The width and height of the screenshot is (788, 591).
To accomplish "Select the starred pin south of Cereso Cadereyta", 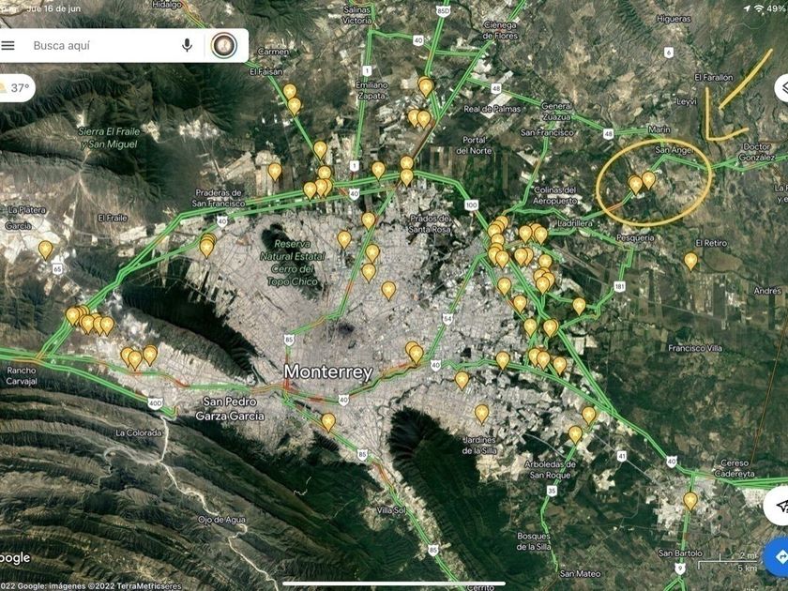I will click(x=690, y=501).
